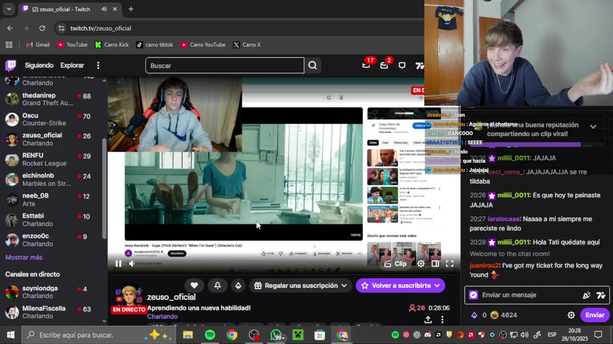The width and height of the screenshot is (613, 344).
Task: Toggle theatre mode on the player
Action: click(x=435, y=263)
